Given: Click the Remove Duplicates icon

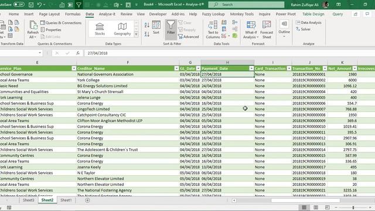Looking at the screenshot, I should tap(224, 29).
